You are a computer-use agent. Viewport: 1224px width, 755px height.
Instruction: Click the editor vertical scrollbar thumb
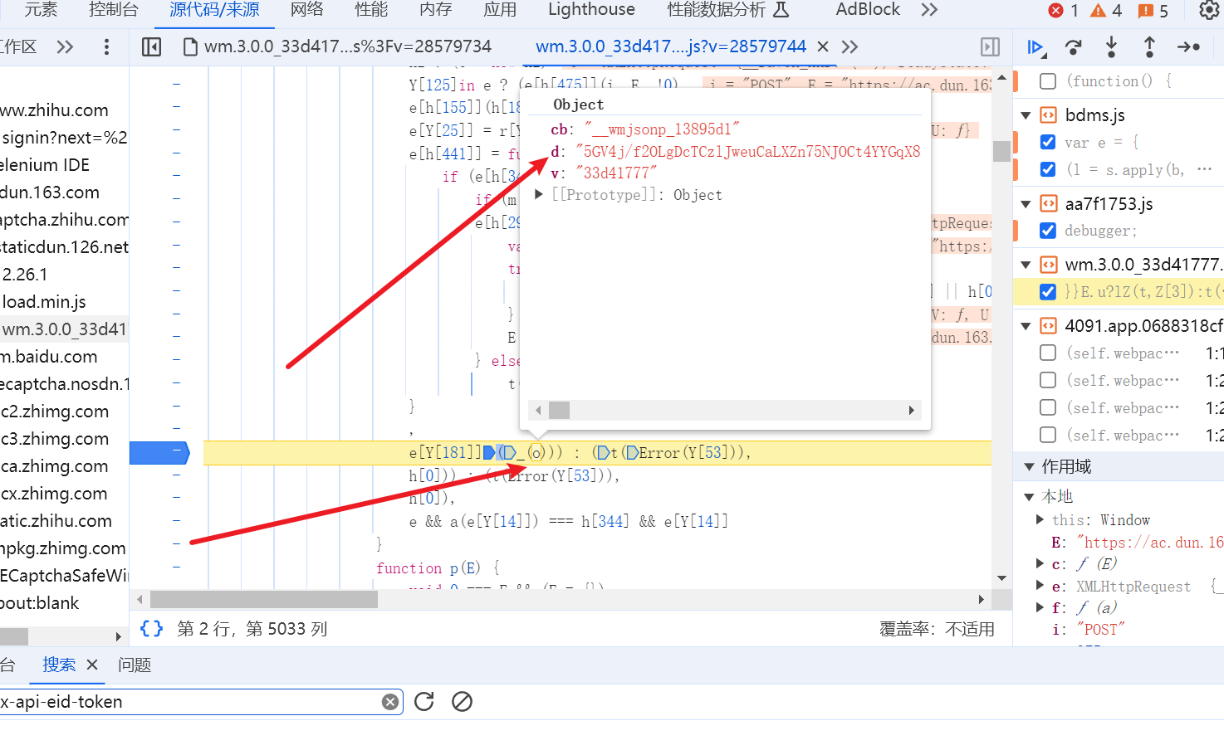[1001, 151]
